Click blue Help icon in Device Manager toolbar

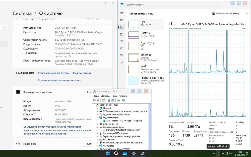(x=109, y=100)
